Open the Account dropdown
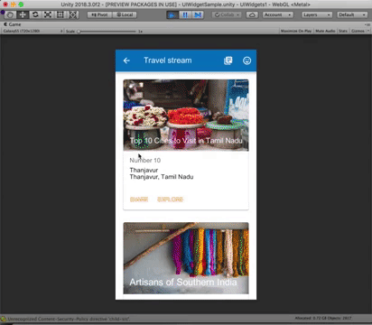372x325 pixels. point(277,14)
